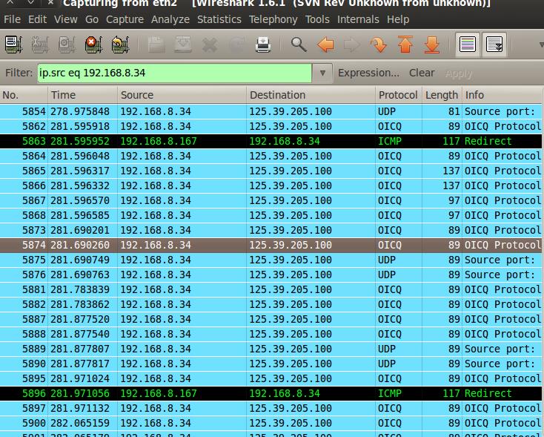Image resolution: width=544 pixels, height=437 pixels.
Task: Click the close capture file icon
Action: pyautogui.click(x=210, y=45)
